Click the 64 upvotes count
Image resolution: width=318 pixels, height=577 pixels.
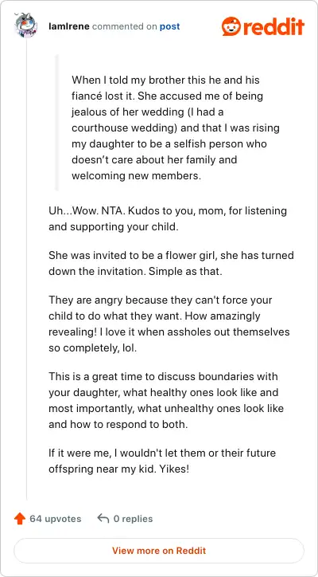tap(56, 519)
